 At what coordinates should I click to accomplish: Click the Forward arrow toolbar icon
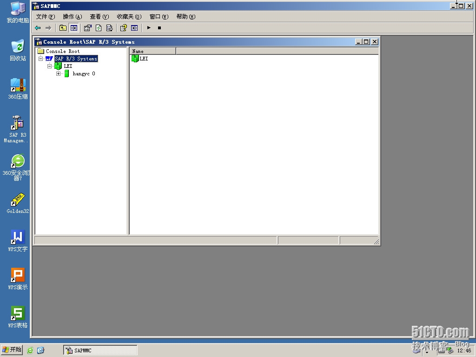point(48,28)
